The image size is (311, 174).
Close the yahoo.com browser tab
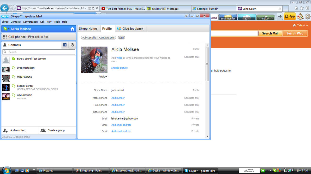tap(280, 9)
